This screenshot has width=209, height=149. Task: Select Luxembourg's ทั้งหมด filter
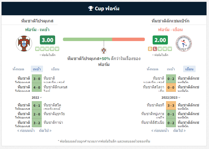point(153,69)
